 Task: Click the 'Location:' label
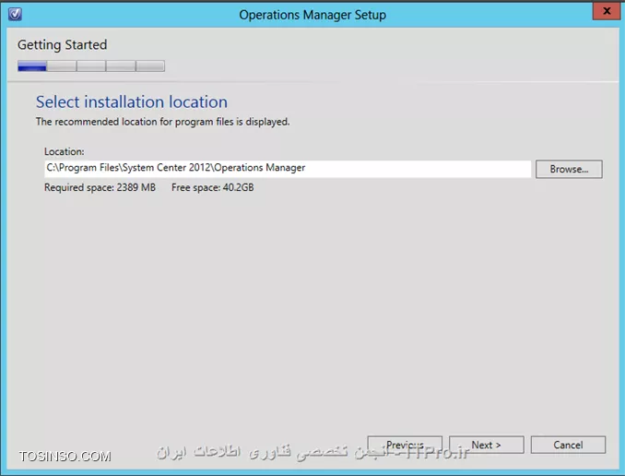(65, 151)
